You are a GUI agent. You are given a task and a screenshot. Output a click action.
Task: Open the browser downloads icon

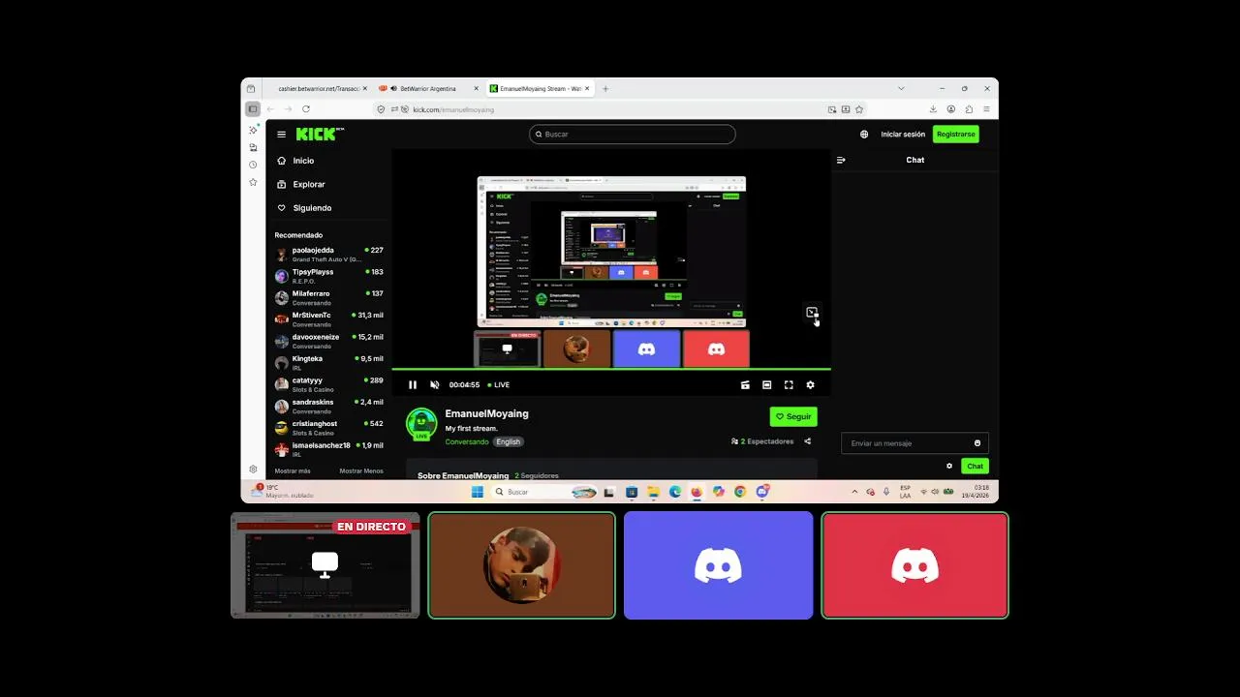[x=933, y=109]
